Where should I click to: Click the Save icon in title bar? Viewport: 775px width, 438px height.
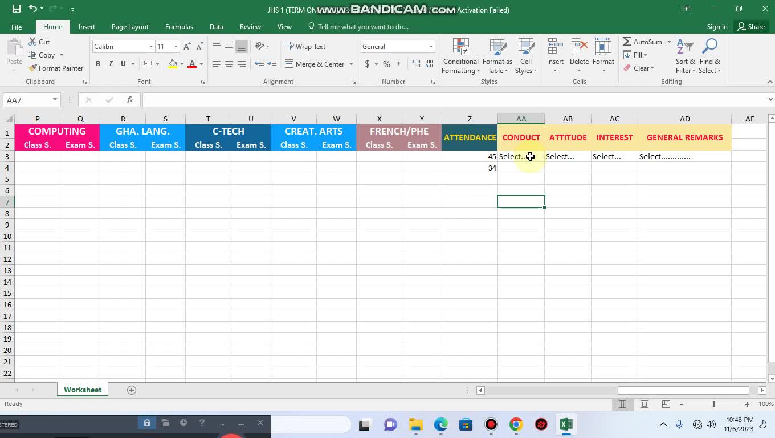pos(17,9)
